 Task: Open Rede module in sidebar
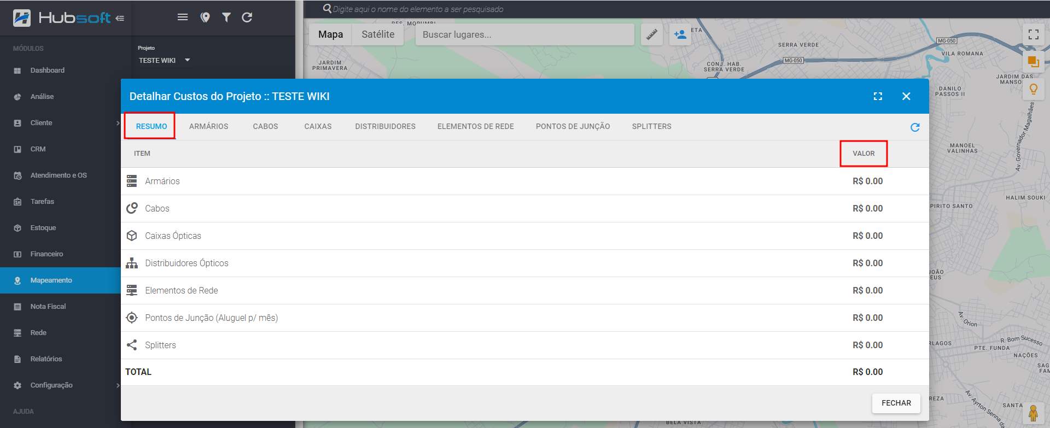pos(60,333)
